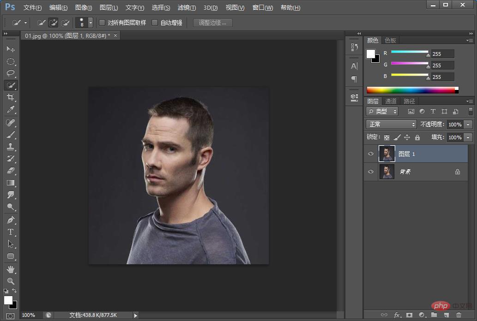Viewport: 477px width, 321px height.
Task: Click the delete layer trash icon
Action: tap(458, 315)
